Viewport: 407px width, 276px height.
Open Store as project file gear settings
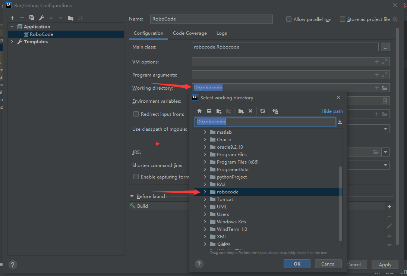tap(395, 19)
